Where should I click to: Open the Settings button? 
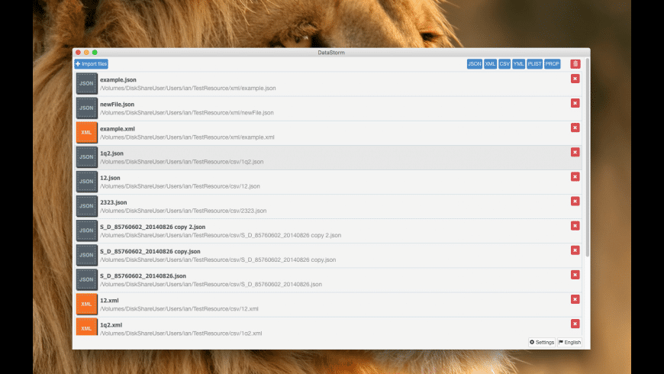click(542, 342)
